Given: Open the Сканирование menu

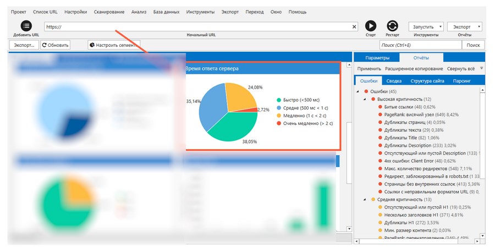Looking at the screenshot, I should click(109, 12).
